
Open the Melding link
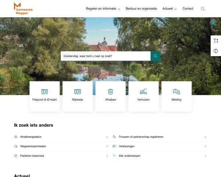coord(176,96)
